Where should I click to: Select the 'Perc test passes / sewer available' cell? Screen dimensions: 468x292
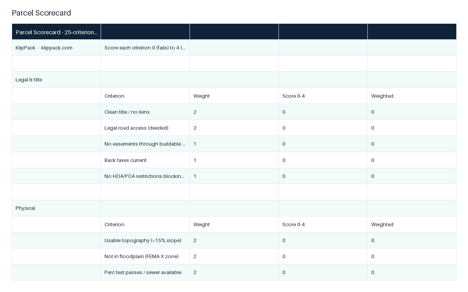[145, 272]
